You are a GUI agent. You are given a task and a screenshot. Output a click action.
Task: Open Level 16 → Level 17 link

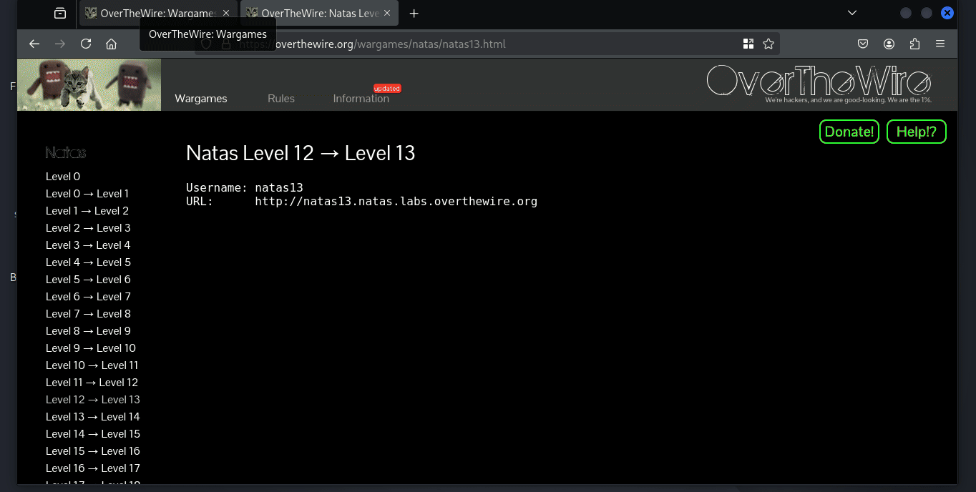93,468
